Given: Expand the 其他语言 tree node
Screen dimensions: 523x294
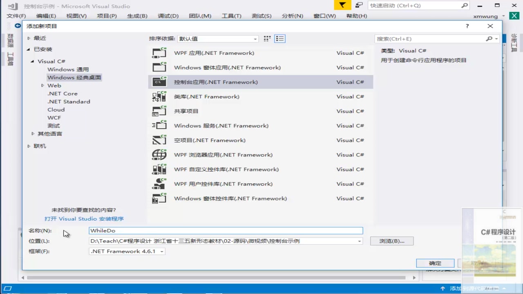Looking at the screenshot, I should pyautogui.click(x=33, y=134).
